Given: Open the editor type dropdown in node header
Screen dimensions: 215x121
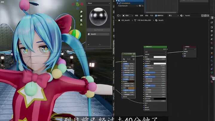Looking at the screenshot, I should coord(119,16).
